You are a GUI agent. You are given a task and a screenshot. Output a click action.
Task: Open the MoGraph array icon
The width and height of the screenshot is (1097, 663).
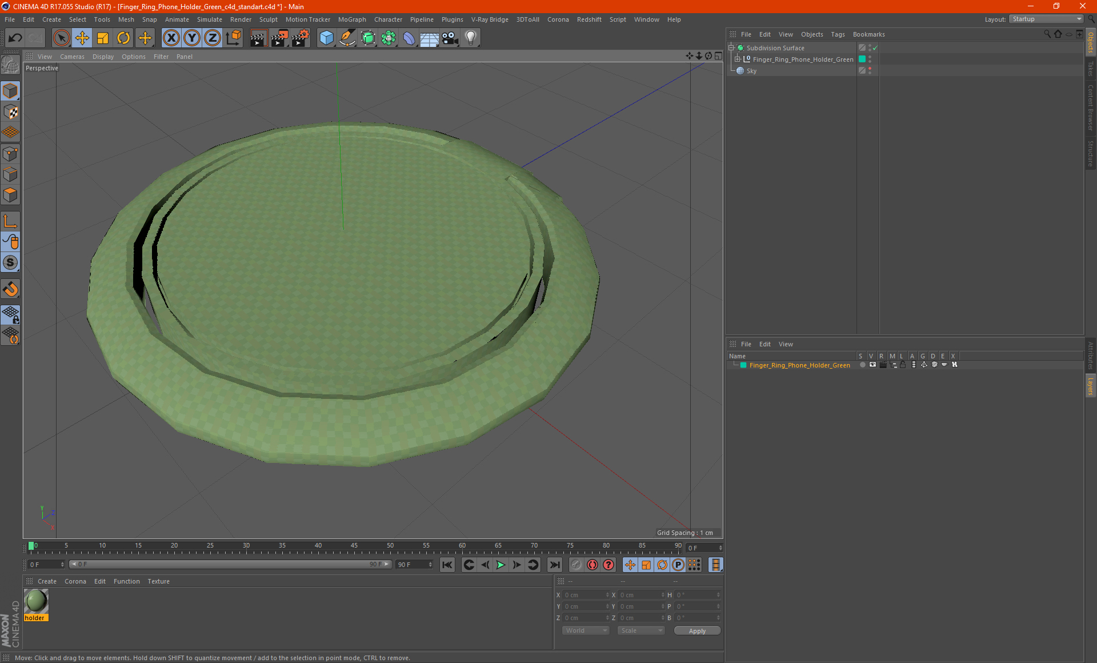click(x=389, y=38)
